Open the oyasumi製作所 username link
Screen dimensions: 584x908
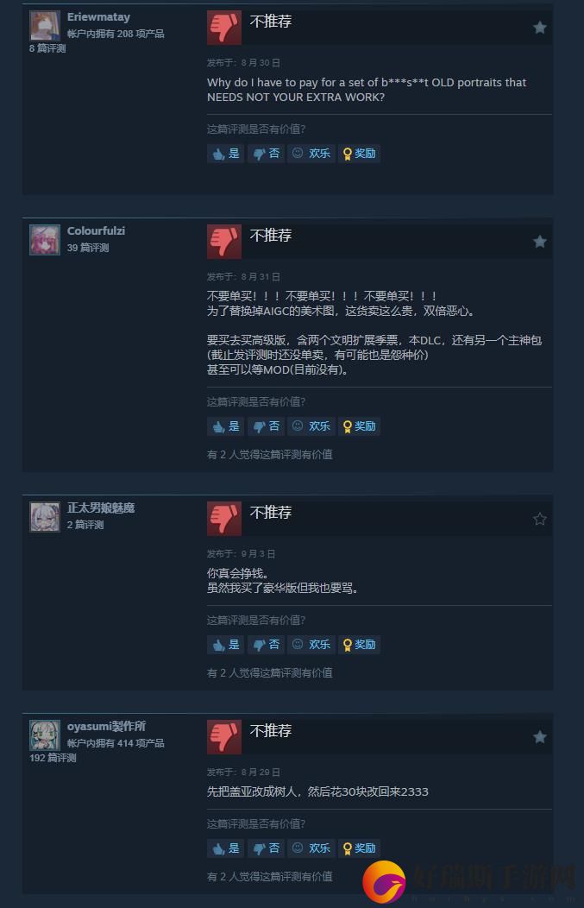106,726
